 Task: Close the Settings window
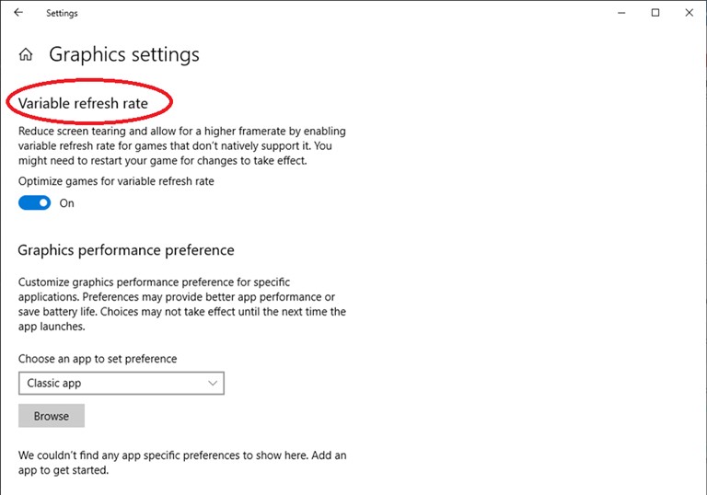(x=689, y=13)
